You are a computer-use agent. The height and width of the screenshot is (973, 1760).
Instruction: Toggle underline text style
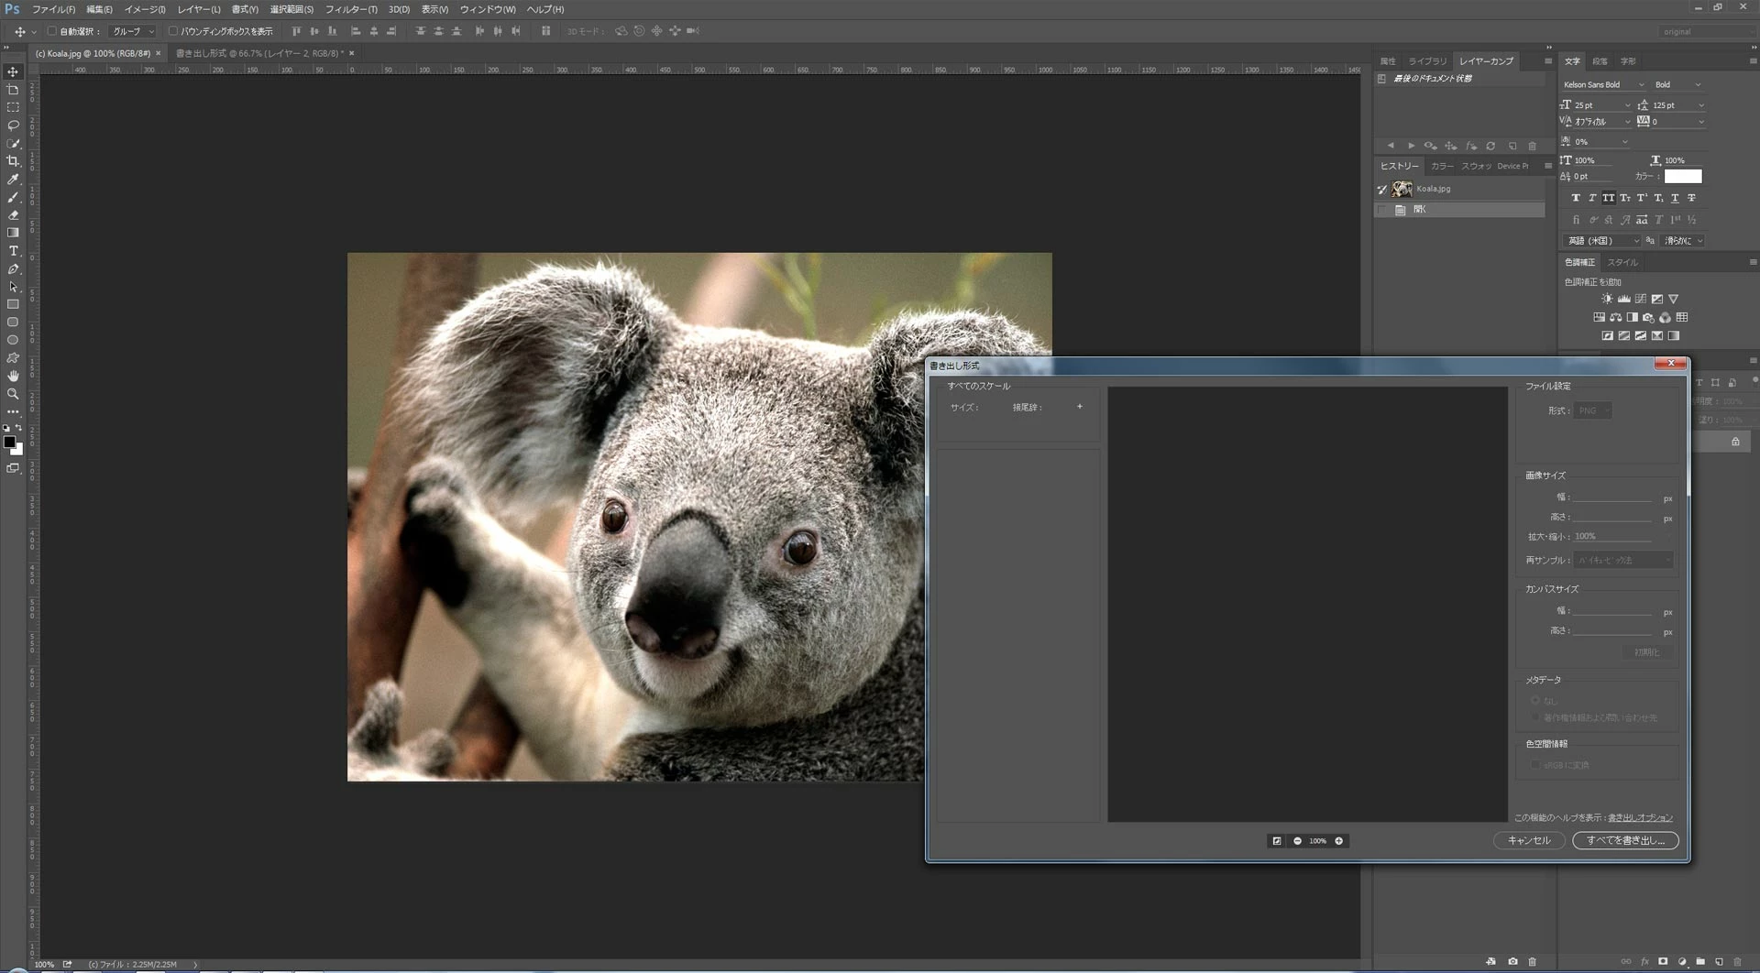pyautogui.click(x=1675, y=198)
